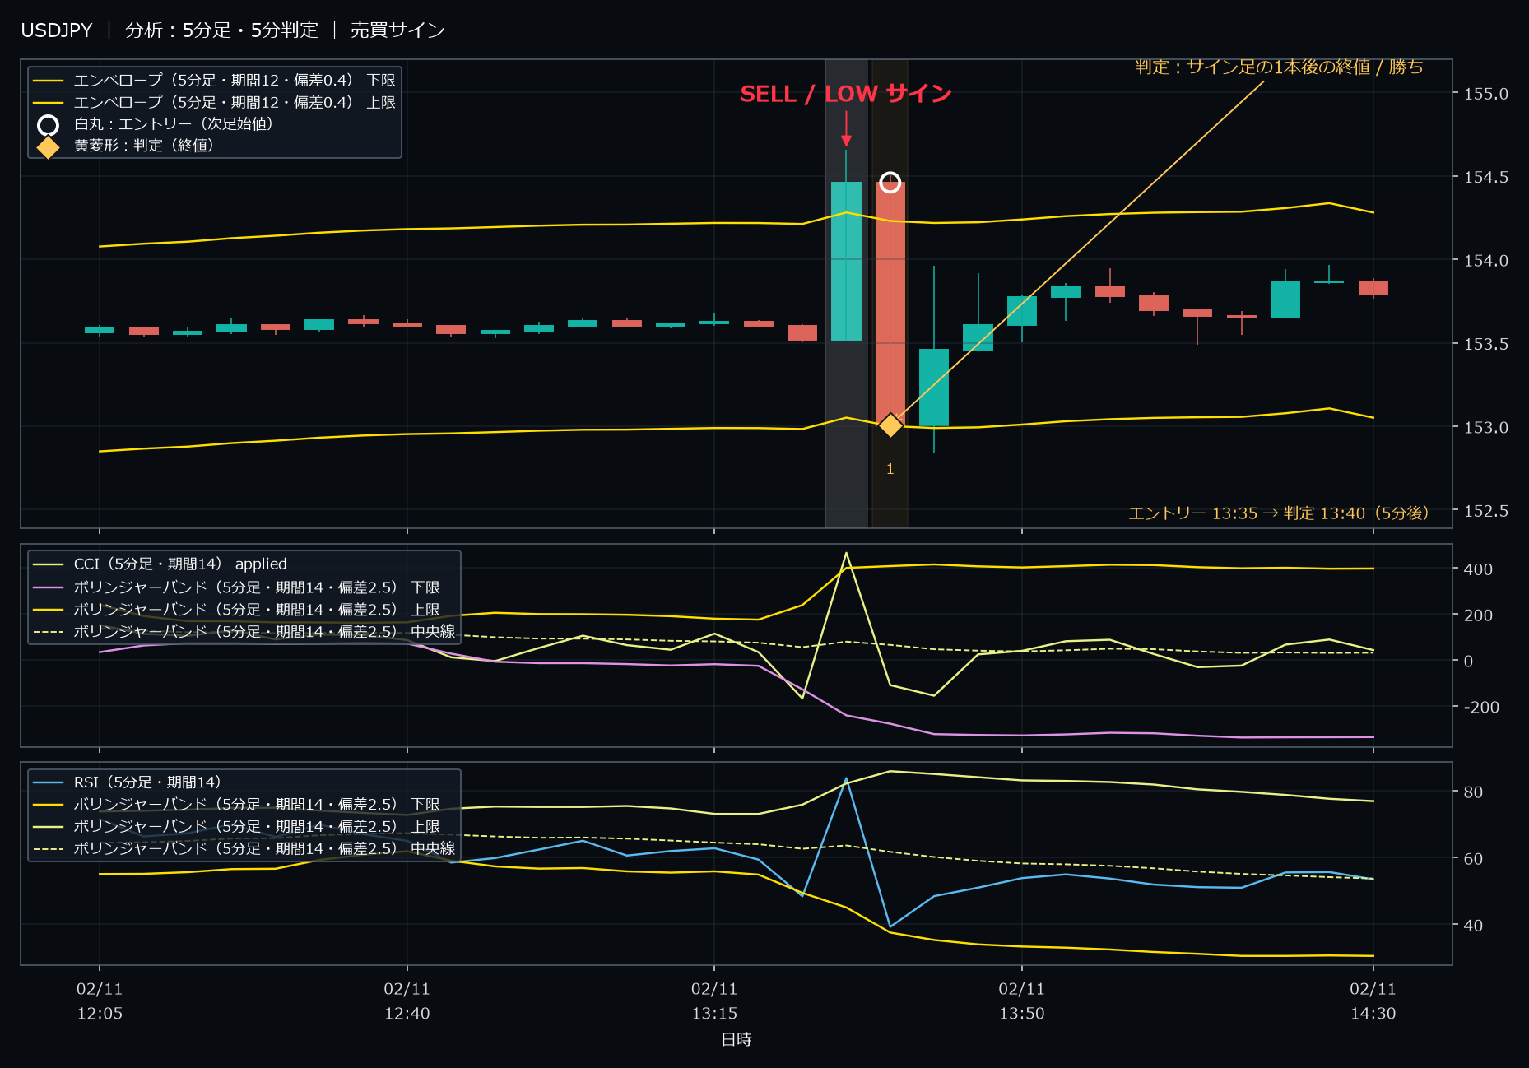Click the -200 tick on the CCI axis

1481,707
